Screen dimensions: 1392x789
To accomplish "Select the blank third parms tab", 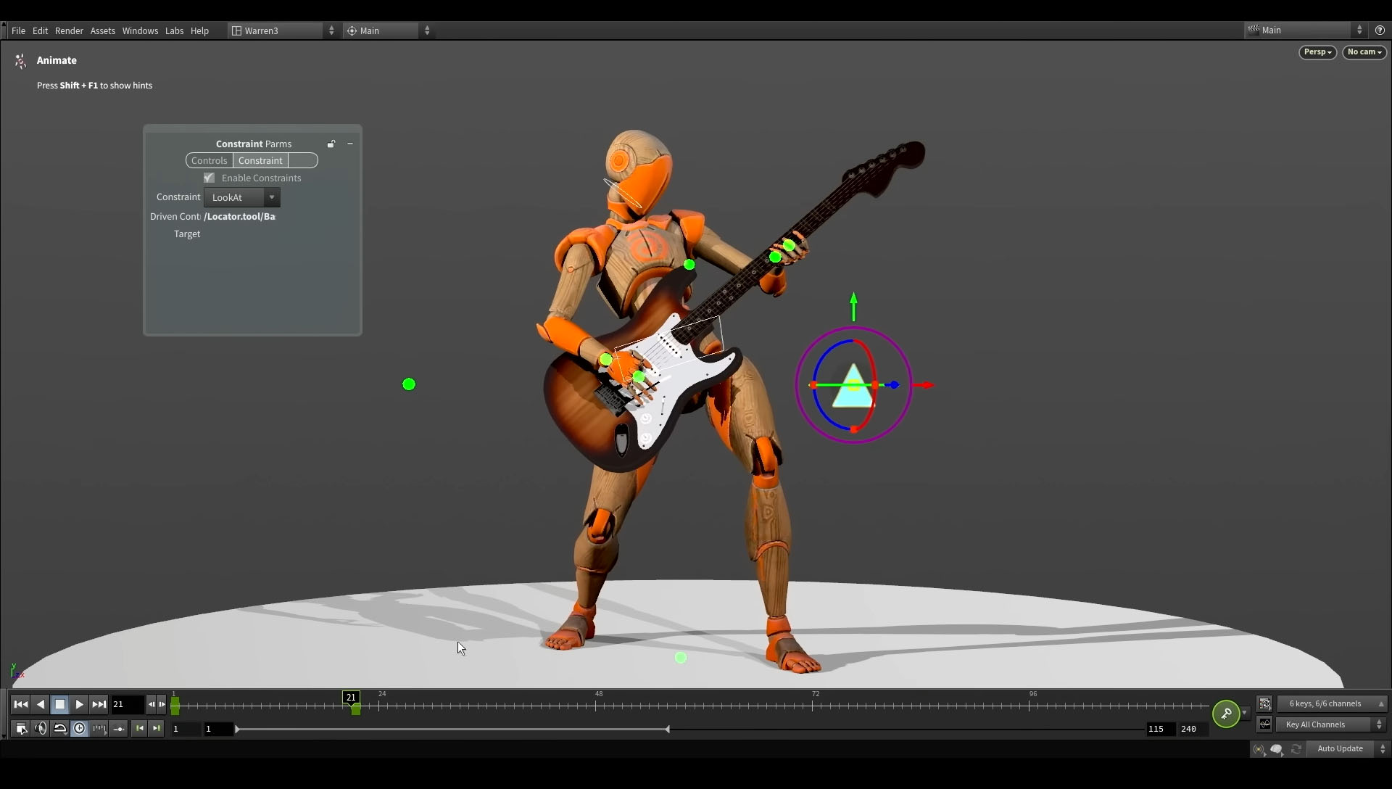I will [x=303, y=160].
